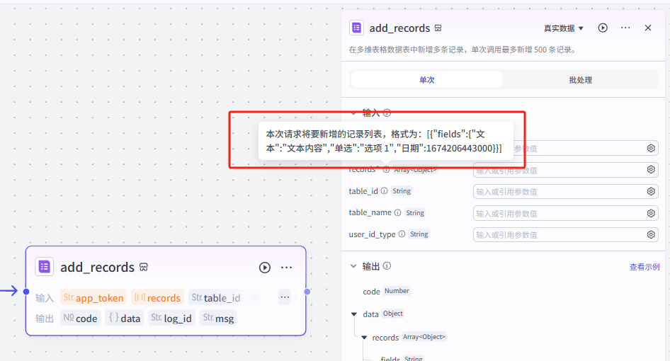Click info icon next to 输入 heading
Viewport: 670px width, 361px height.
click(x=387, y=113)
